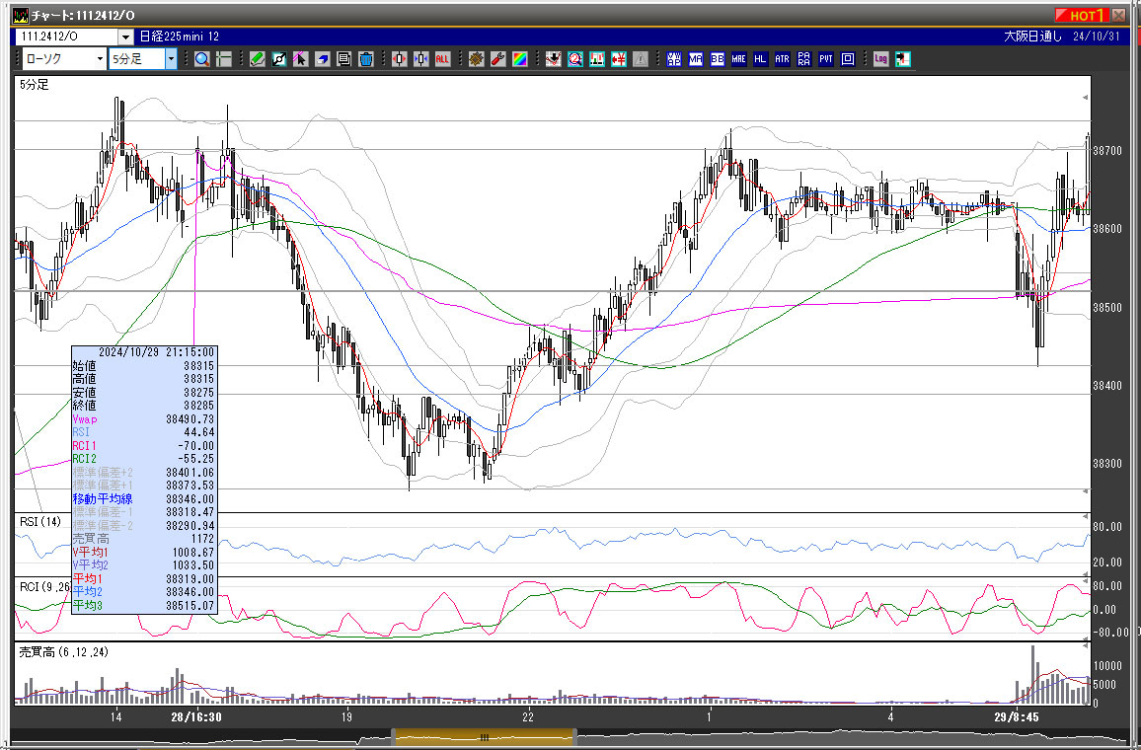1141x750 pixels.
Task: Click the 28/16:30 time axis label
Action: point(196,716)
